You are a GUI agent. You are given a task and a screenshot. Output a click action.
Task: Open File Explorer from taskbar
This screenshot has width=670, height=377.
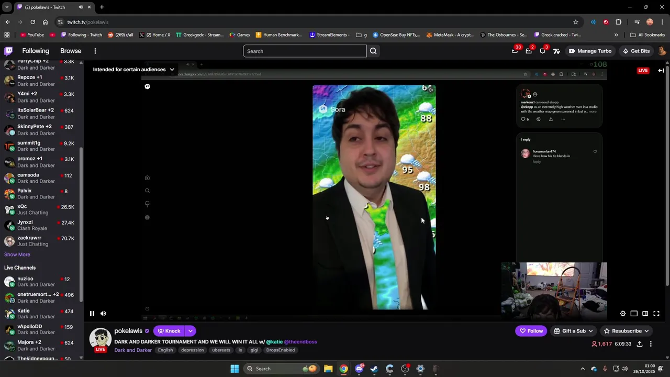(328, 369)
